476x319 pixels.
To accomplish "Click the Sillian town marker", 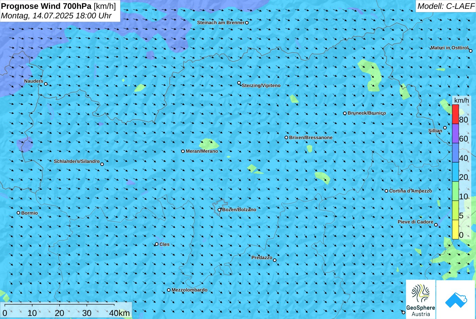I will (445, 128).
